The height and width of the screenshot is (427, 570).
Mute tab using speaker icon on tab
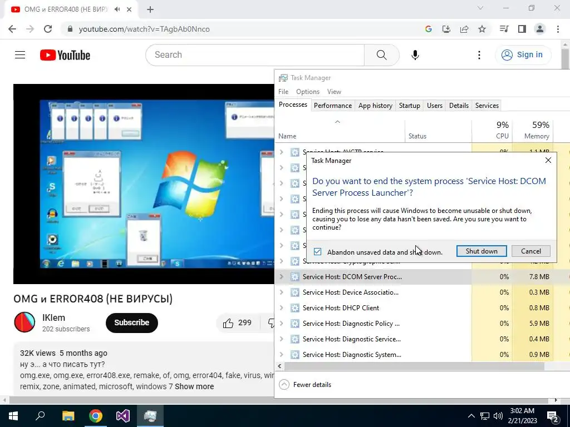[x=117, y=9]
